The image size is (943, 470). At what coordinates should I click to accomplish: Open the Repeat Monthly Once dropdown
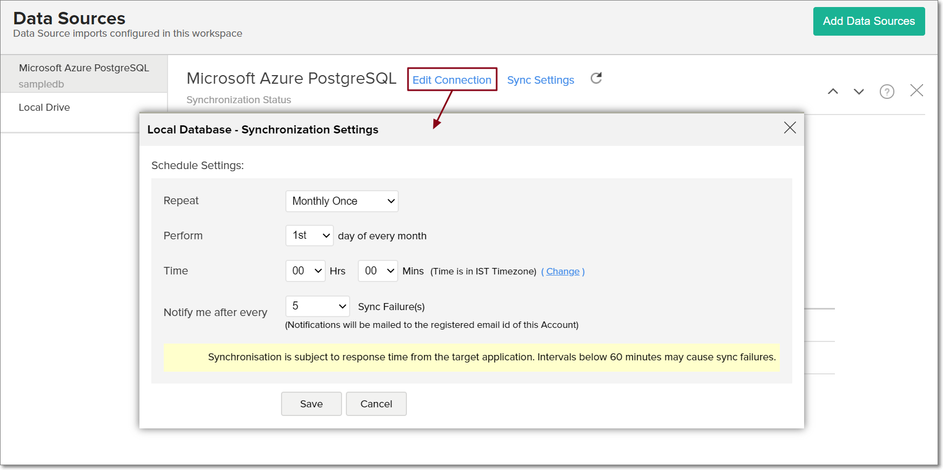[342, 201]
